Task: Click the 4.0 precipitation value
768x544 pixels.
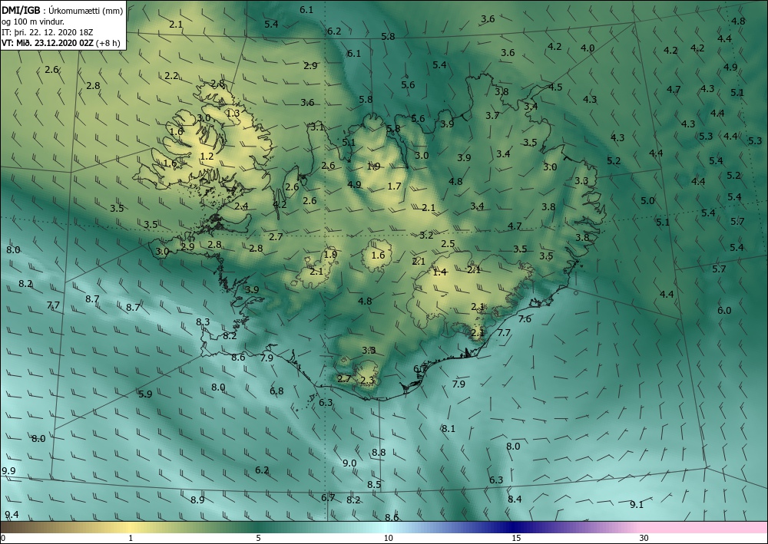Action: (x=588, y=48)
